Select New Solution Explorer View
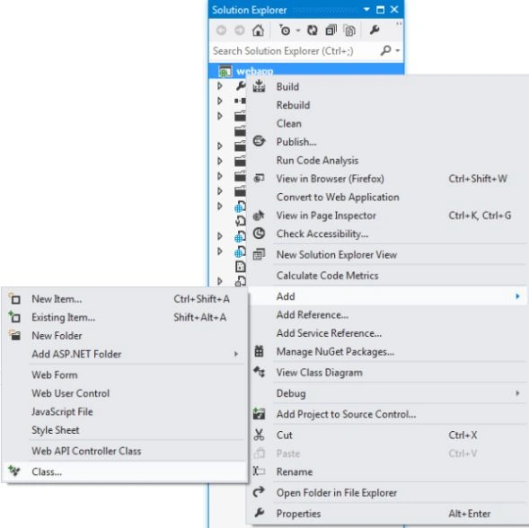This screenshot has height=528, width=529. [388, 255]
